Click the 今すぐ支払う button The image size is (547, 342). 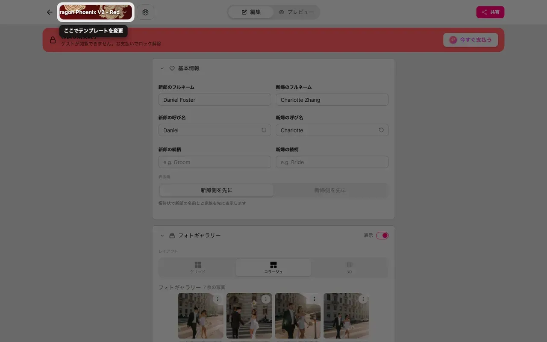click(x=471, y=40)
